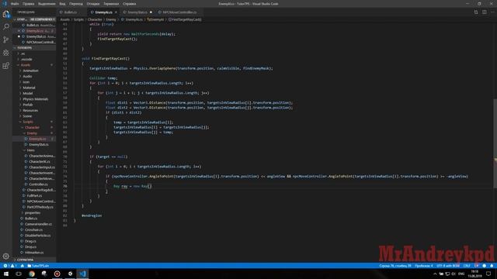Change end of line sequence CRLF
497x279 pixels.
[467, 266]
